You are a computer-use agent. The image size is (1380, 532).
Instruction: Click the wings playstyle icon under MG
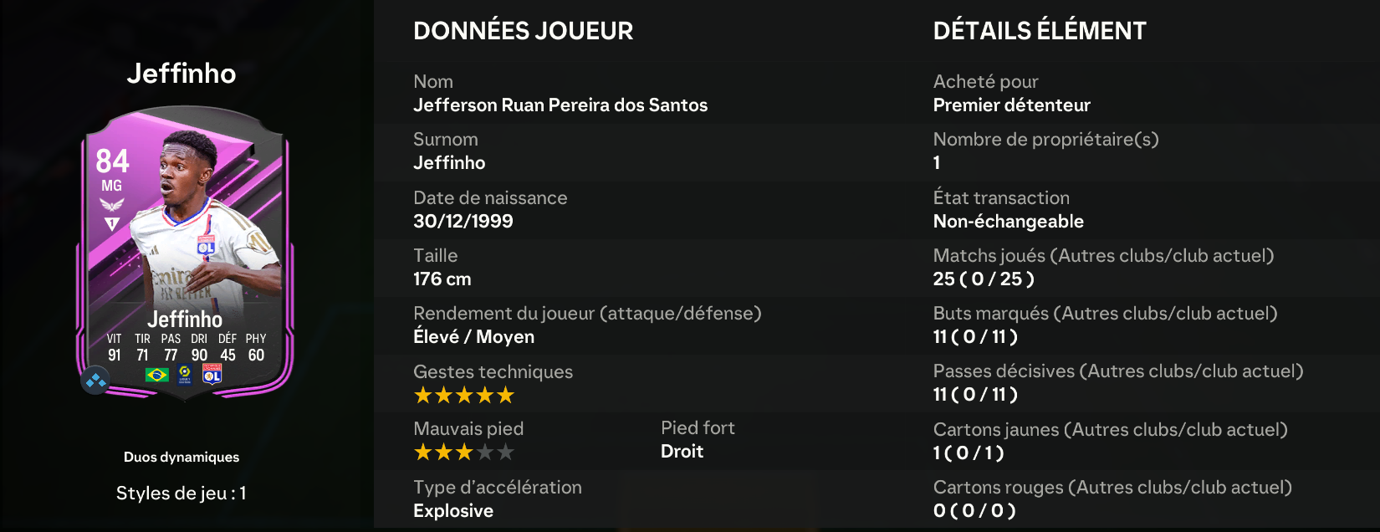click(111, 205)
